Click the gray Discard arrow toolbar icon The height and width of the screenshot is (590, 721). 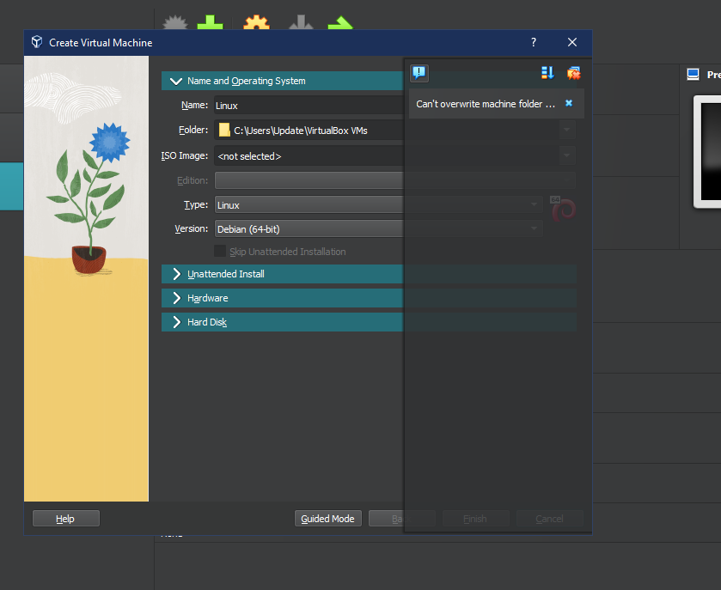[x=301, y=22]
